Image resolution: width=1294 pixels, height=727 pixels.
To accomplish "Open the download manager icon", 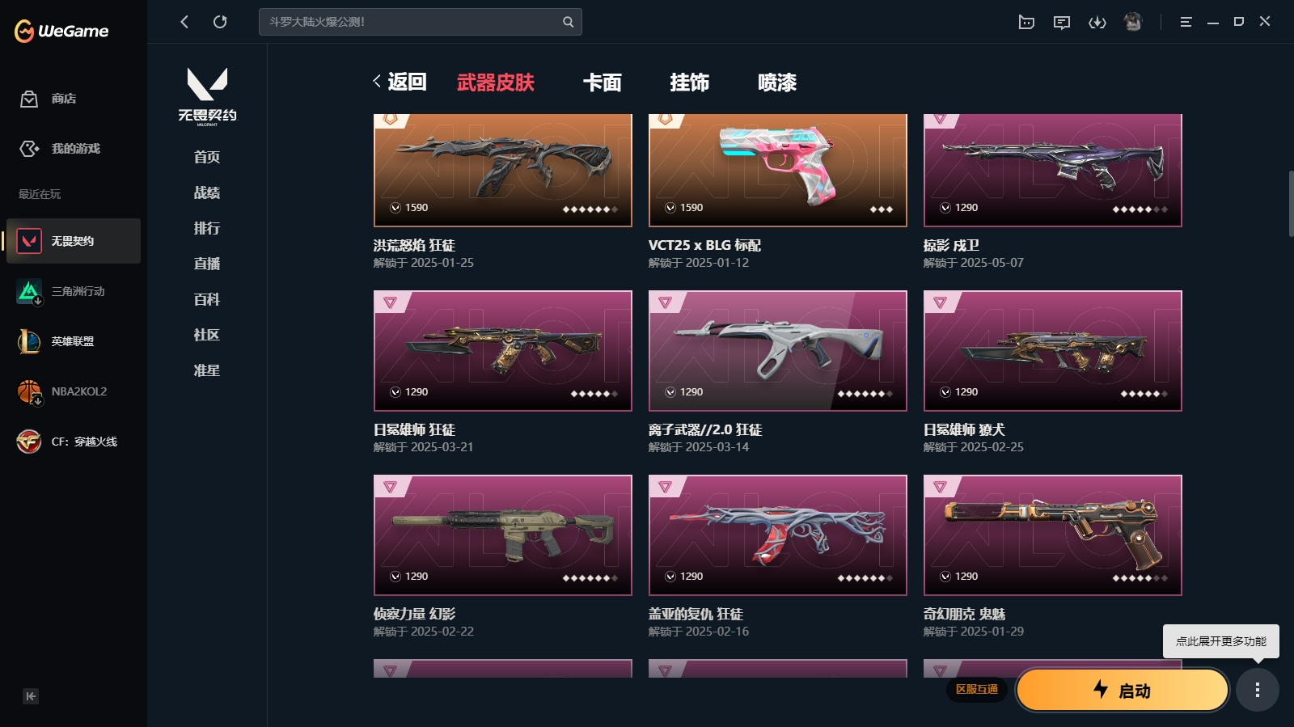I will [1097, 22].
